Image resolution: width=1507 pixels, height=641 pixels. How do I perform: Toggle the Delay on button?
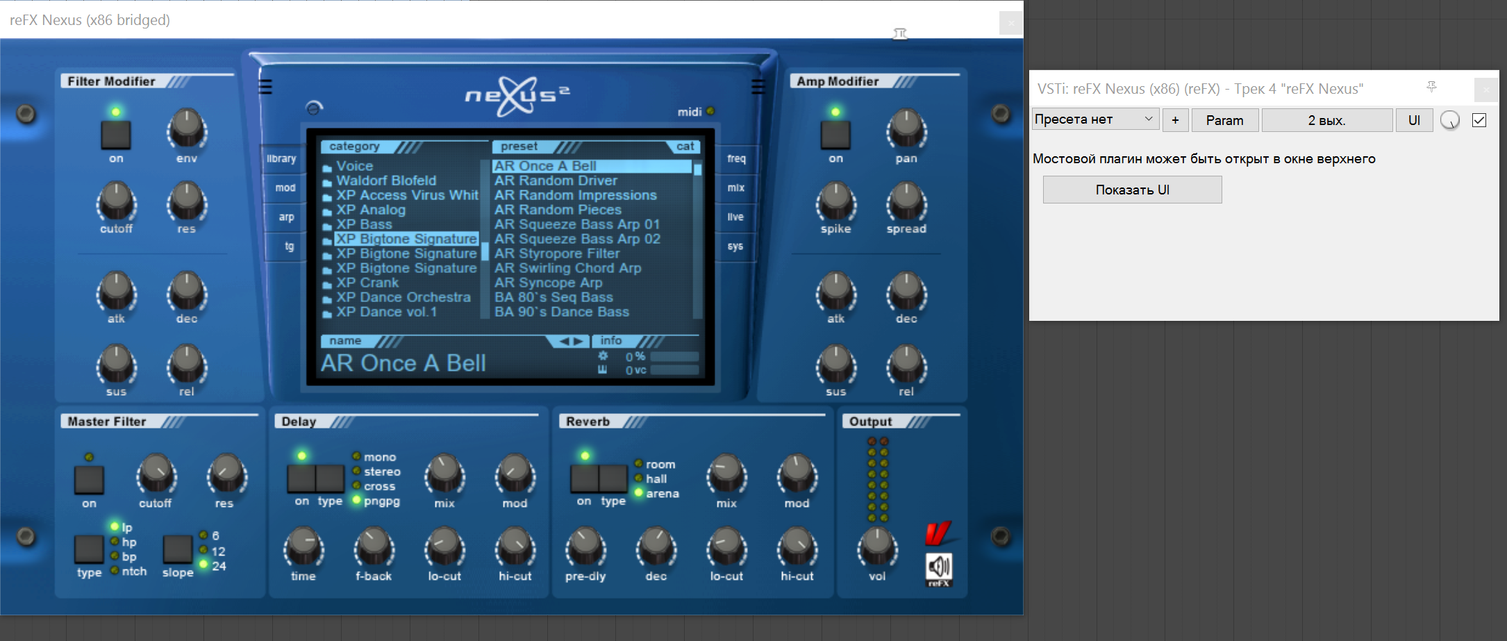pyautogui.click(x=301, y=478)
